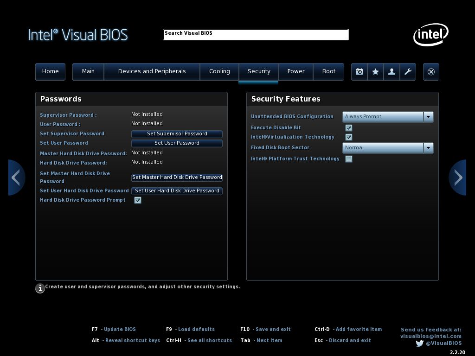Click the Supervisor Password label
Screen dimensions: 475x356
(x=69, y=115)
